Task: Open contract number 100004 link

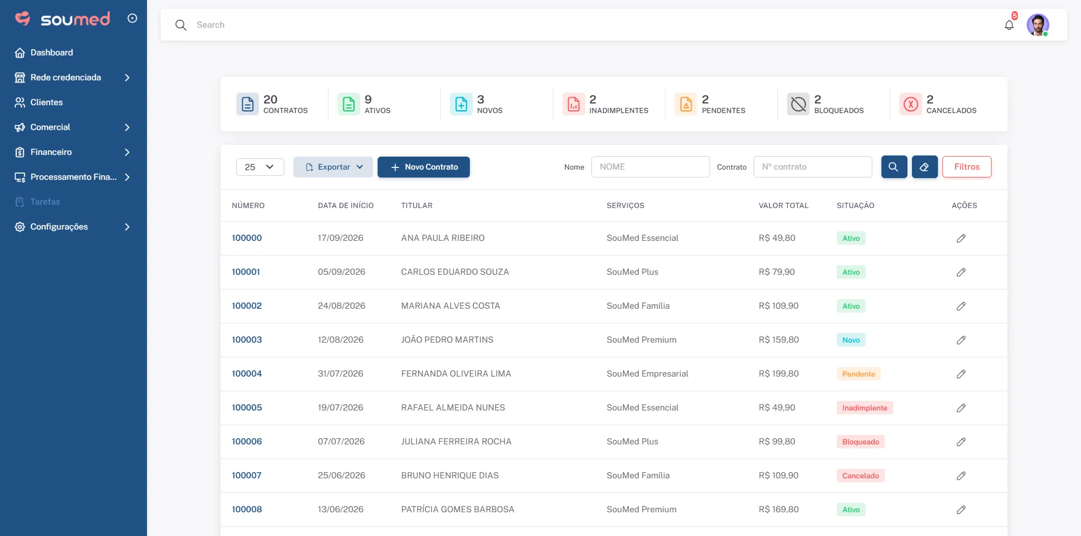Action: [x=247, y=374]
